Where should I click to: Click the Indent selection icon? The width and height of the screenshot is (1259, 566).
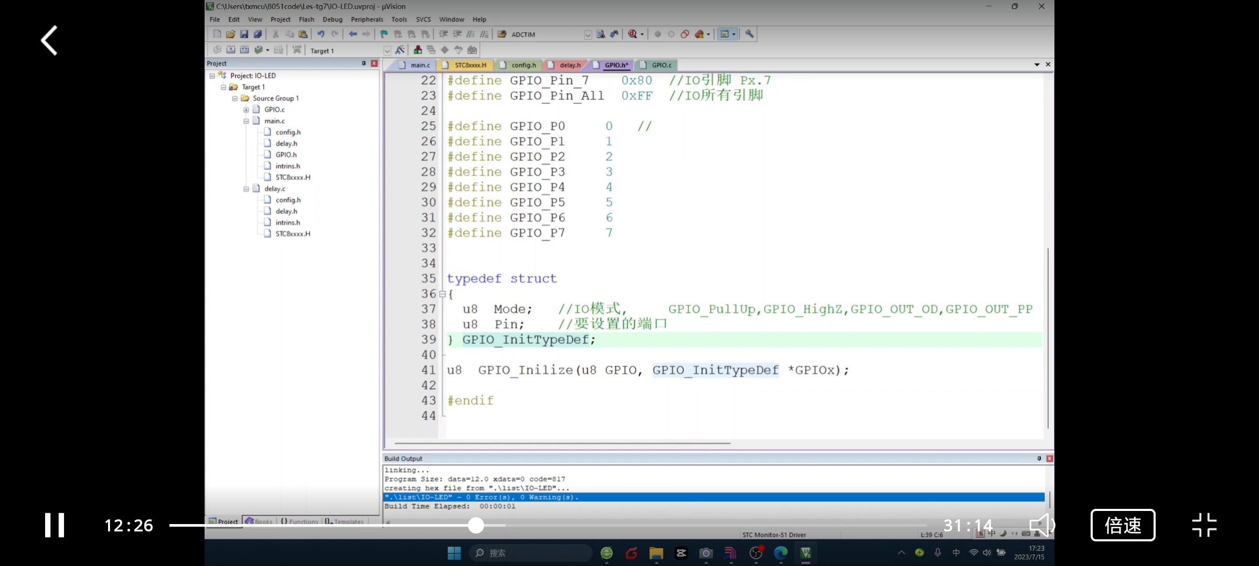click(443, 34)
